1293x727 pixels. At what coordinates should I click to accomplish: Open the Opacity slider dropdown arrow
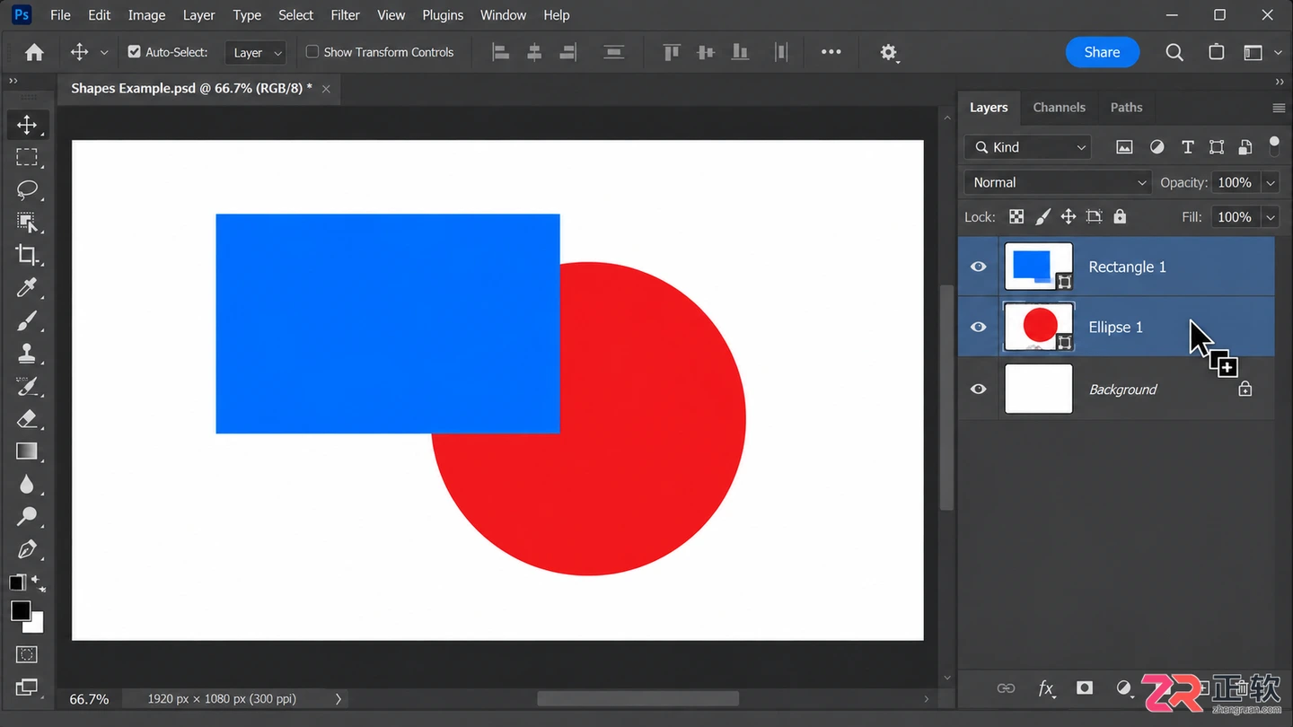point(1271,182)
